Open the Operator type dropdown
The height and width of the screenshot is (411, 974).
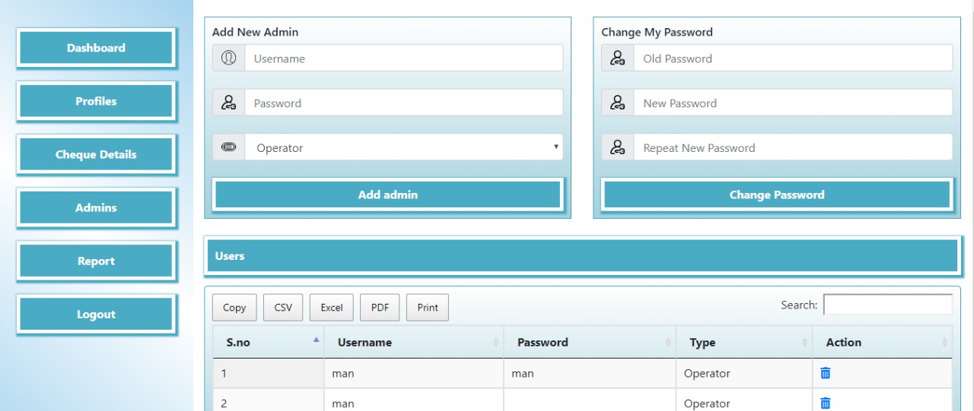[x=404, y=147]
